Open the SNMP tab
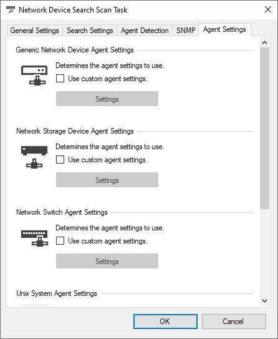Screen dimensions: 278x339 click(186, 31)
